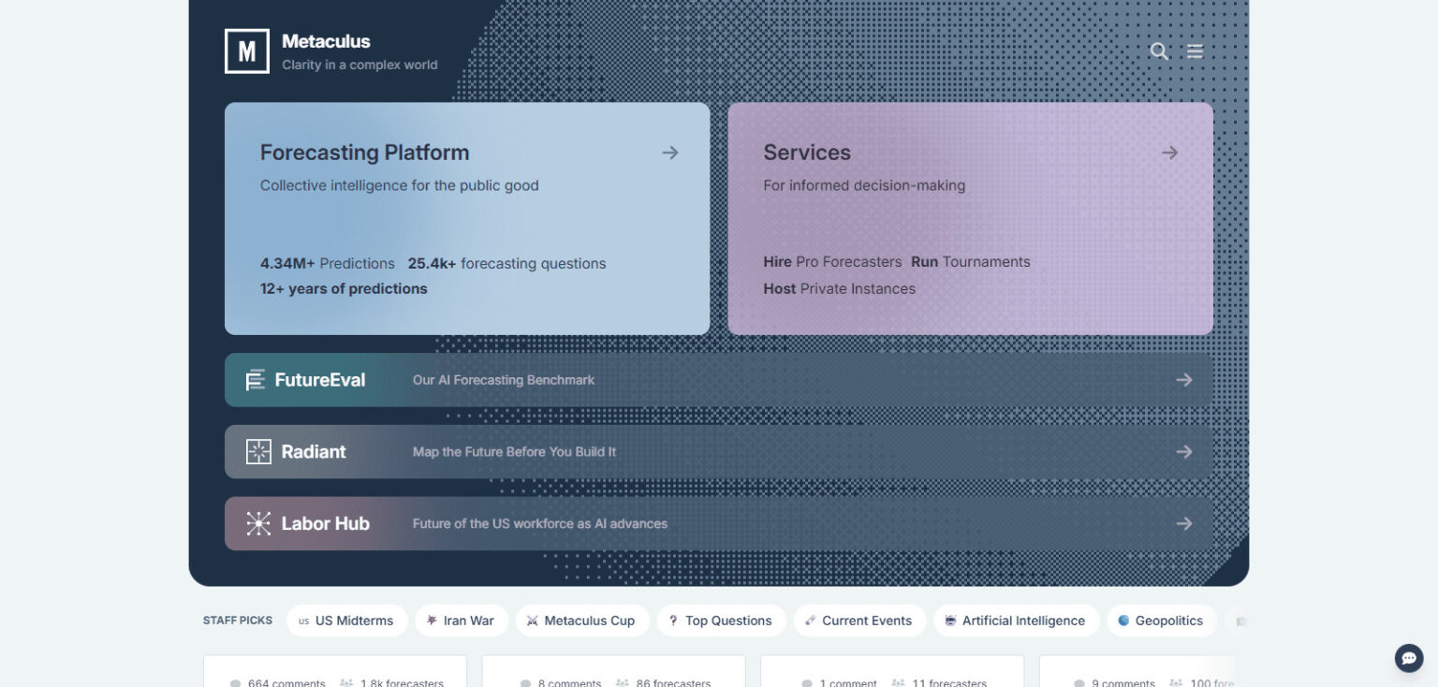Image resolution: width=1438 pixels, height=687 pixels.
Task: Click 'Collective intelligence for the public good'
Action: click(x=400, y=185)
